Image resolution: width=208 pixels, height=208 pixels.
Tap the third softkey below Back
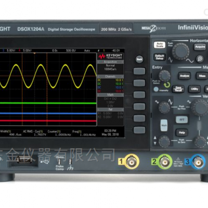coord(139,95)
